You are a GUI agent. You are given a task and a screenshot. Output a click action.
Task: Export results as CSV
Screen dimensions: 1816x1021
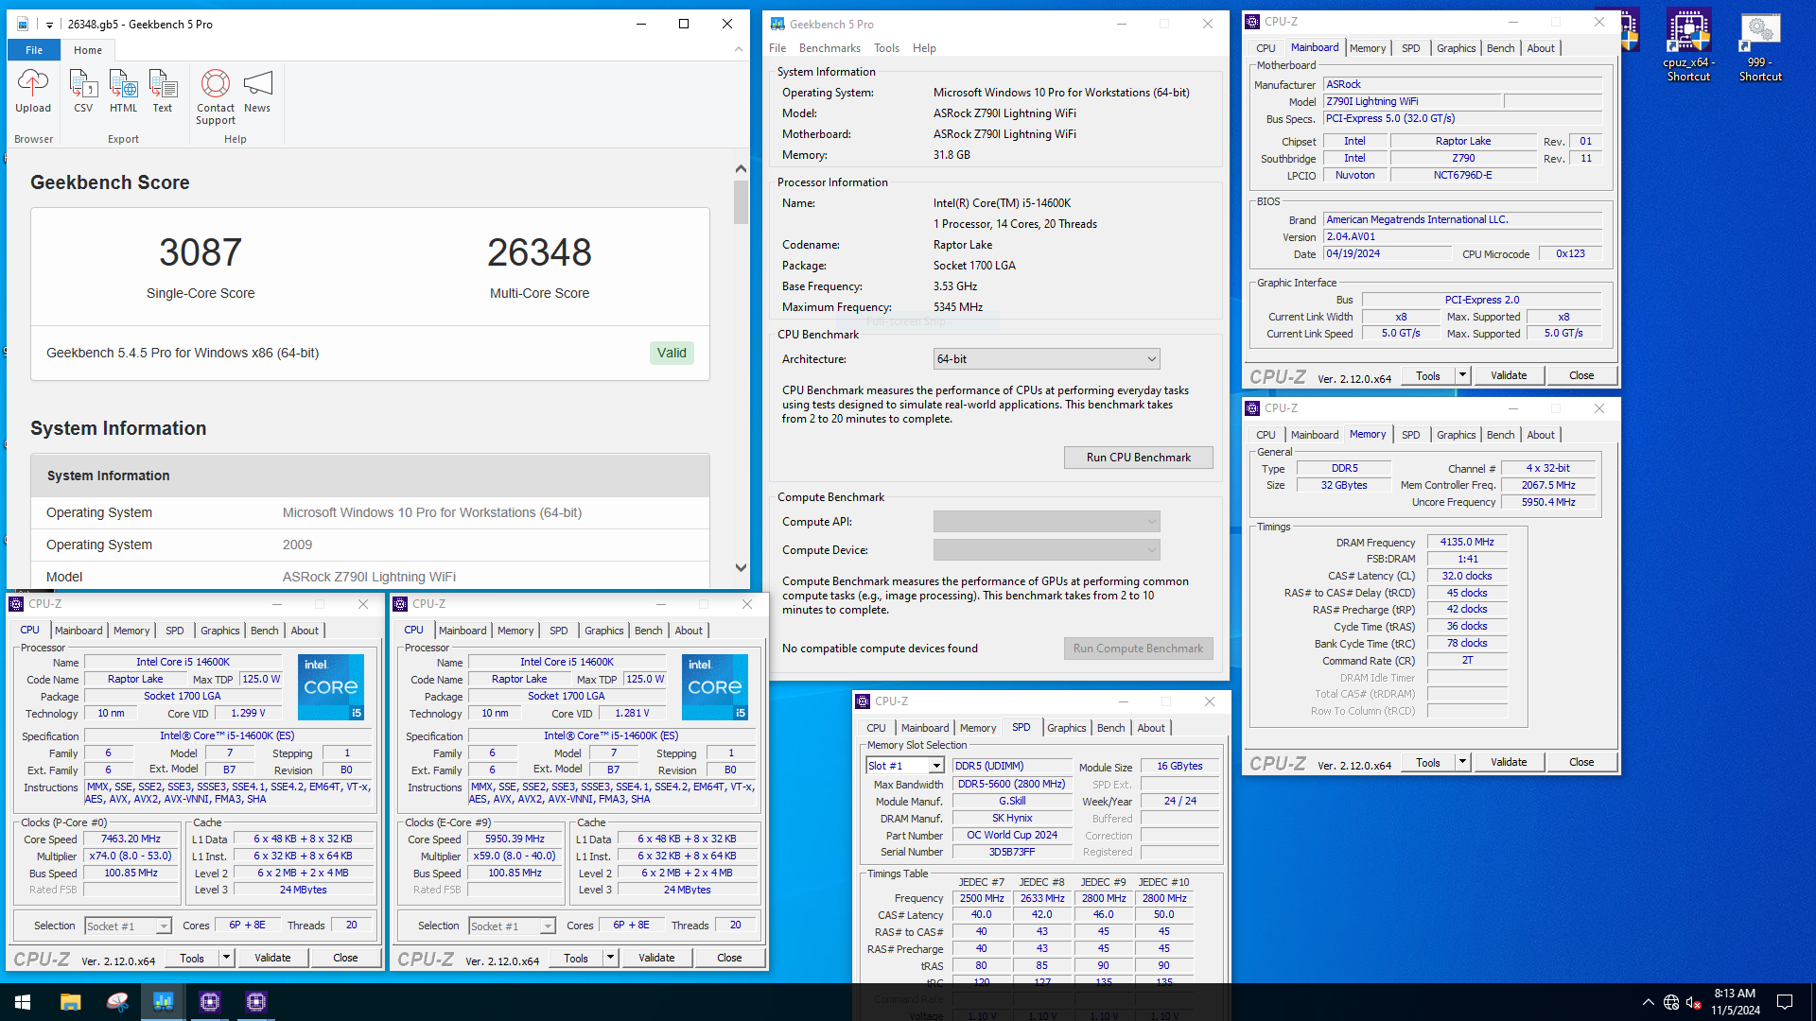click(x=83, y=92)
